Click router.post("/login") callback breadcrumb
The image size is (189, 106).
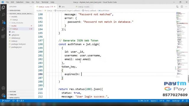pyautogui.click(x=67, y=11)
